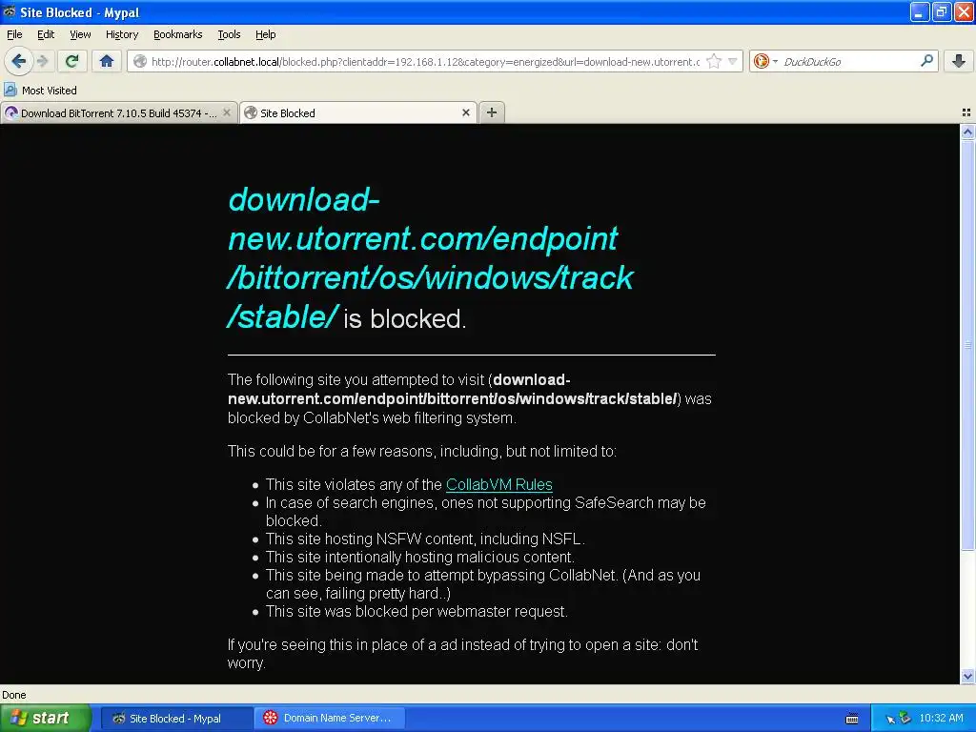
Task: Open the Bookmarks menu
Action: [x=178, y=34]
